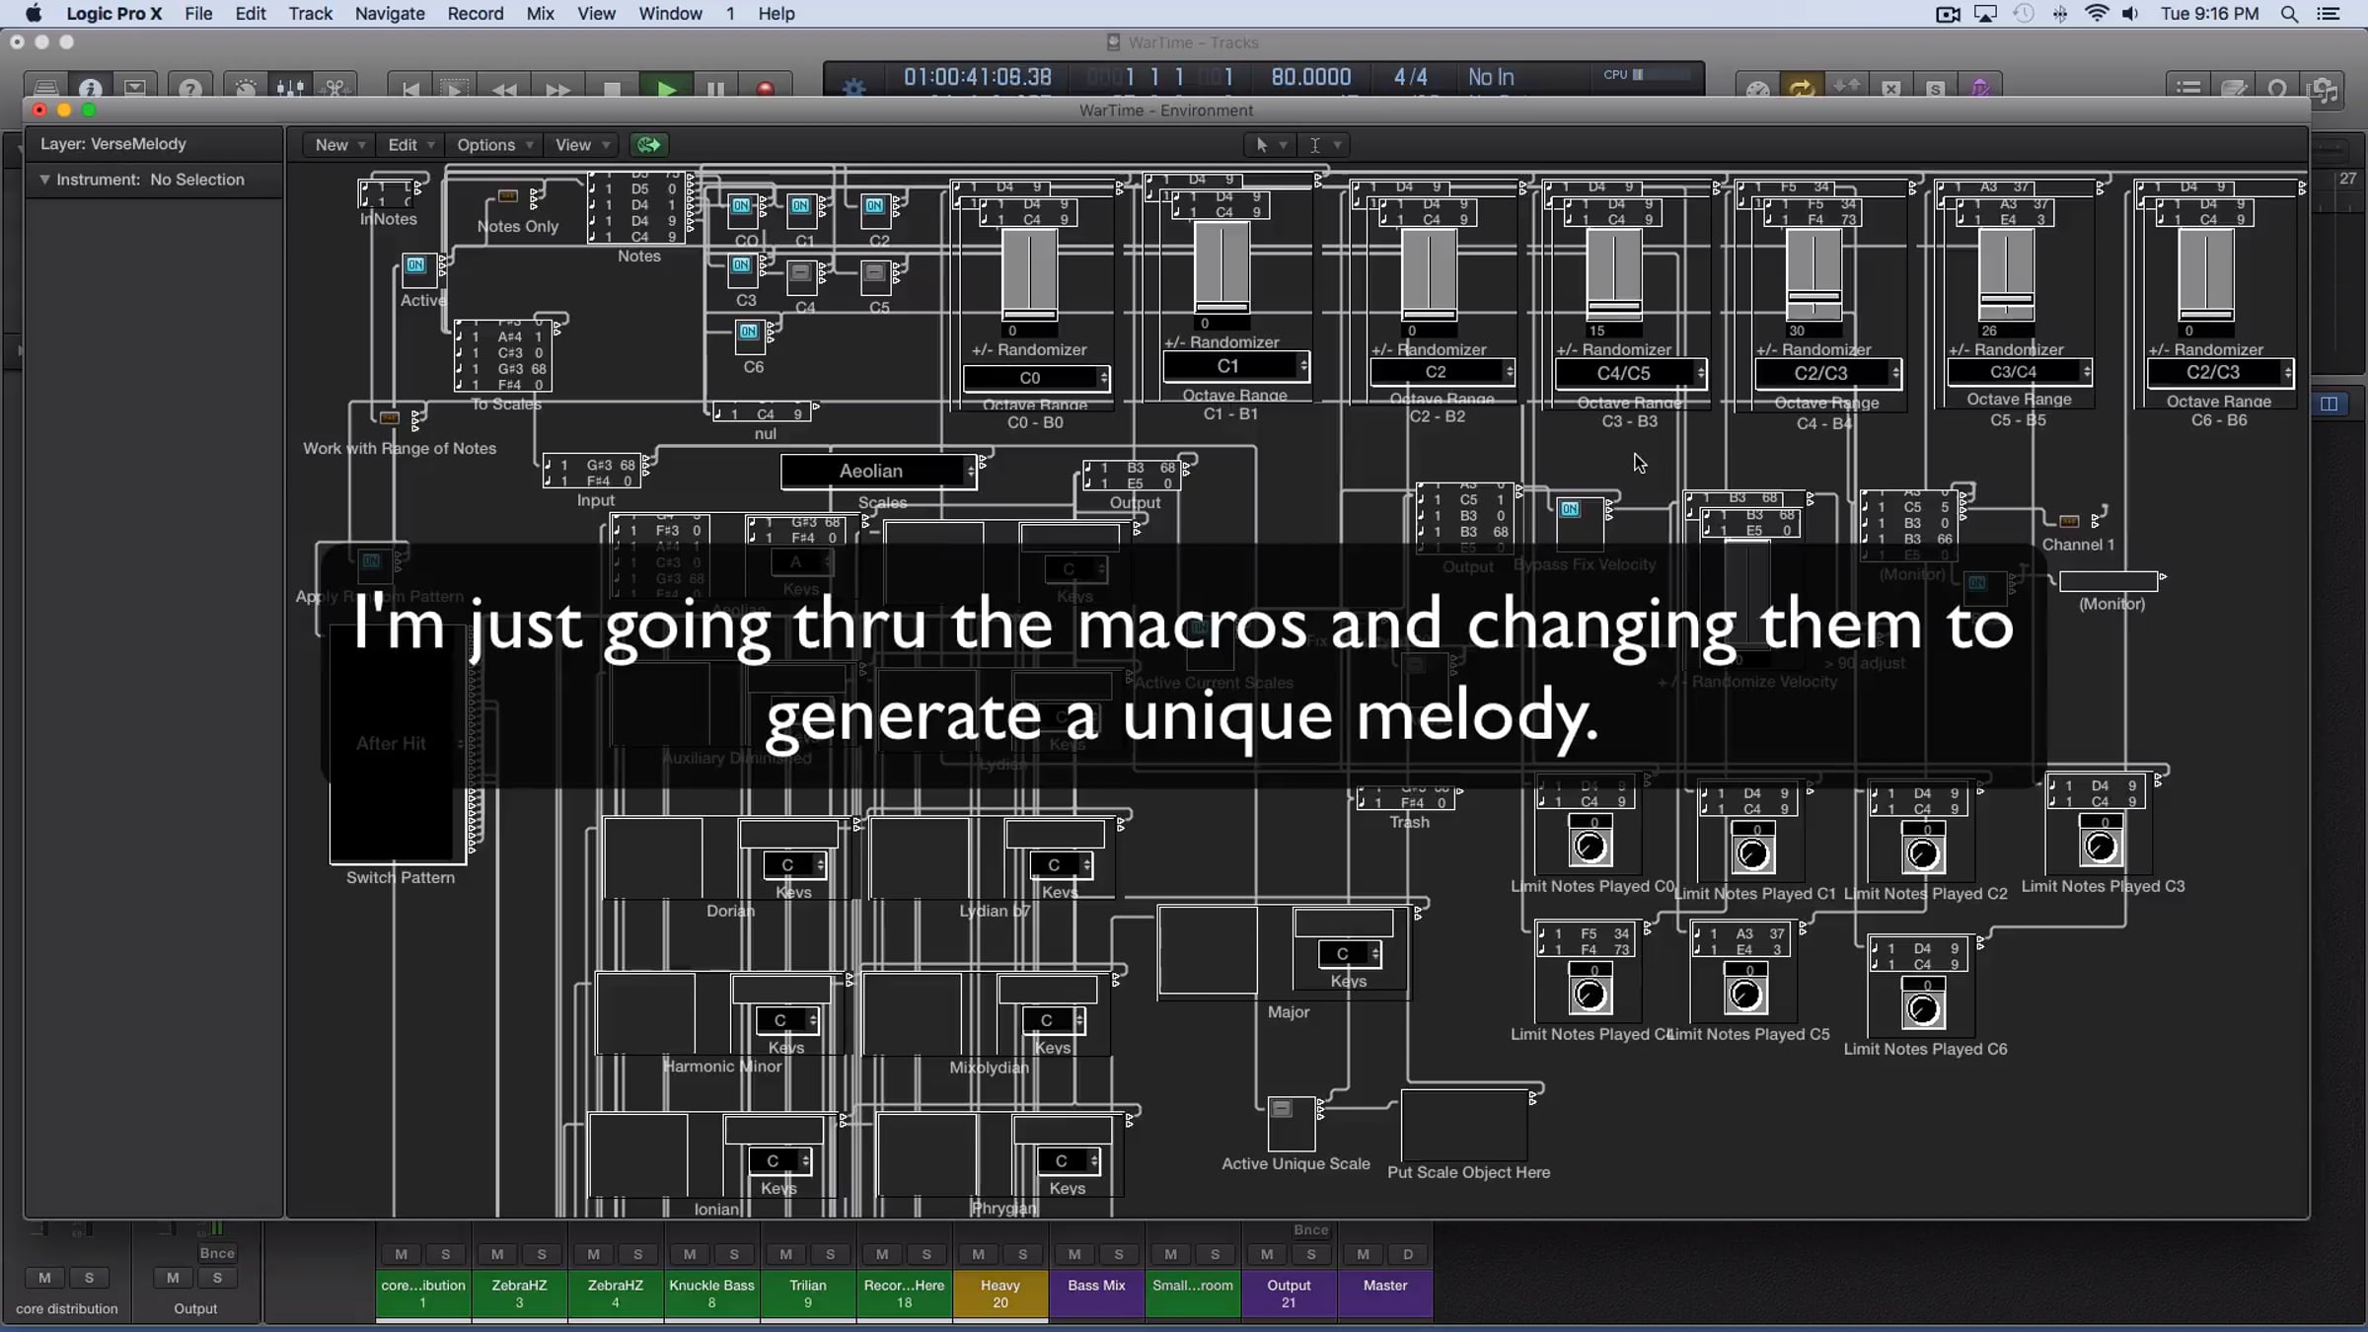
Task: Click the Limit Notes Played C3 knob
Action: 2101,847
